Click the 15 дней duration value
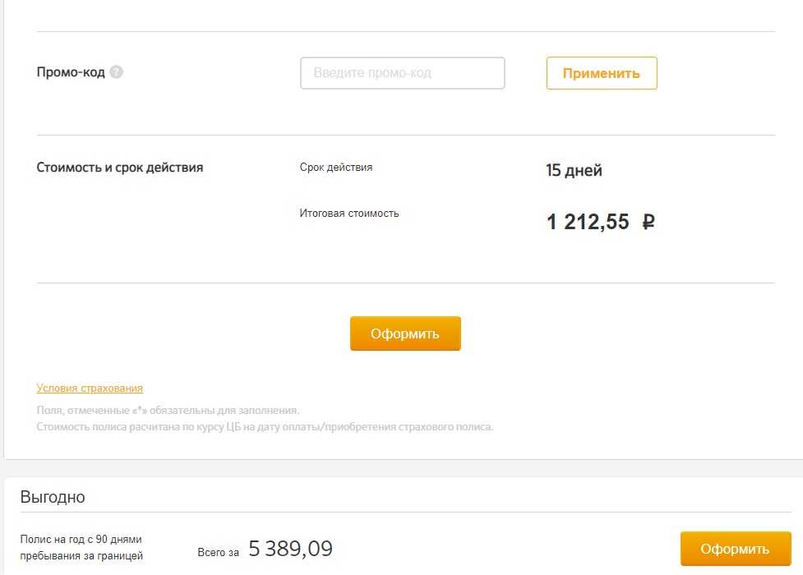Screen dimensions: 803x575 click(574, 171)
